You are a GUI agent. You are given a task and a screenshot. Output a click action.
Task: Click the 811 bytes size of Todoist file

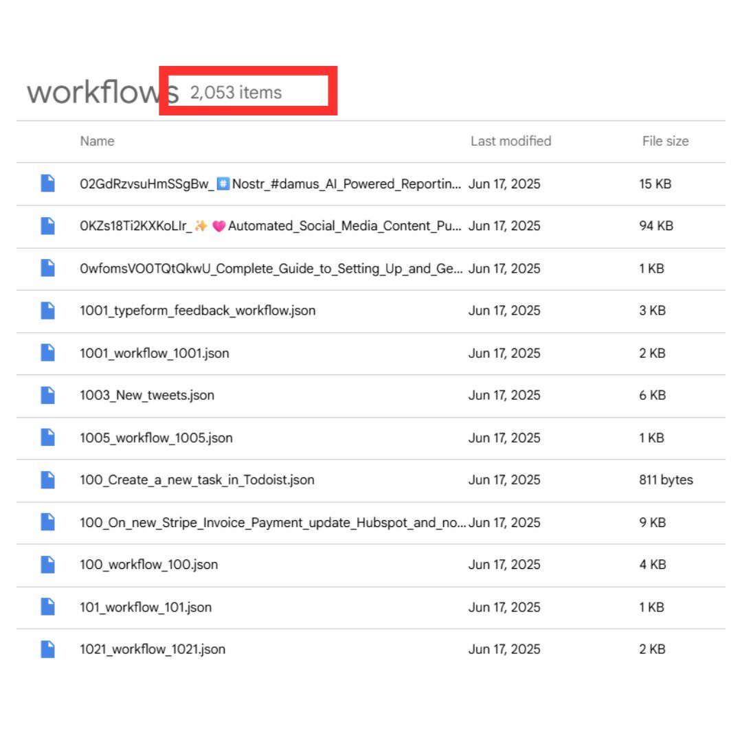coord(666,480)
